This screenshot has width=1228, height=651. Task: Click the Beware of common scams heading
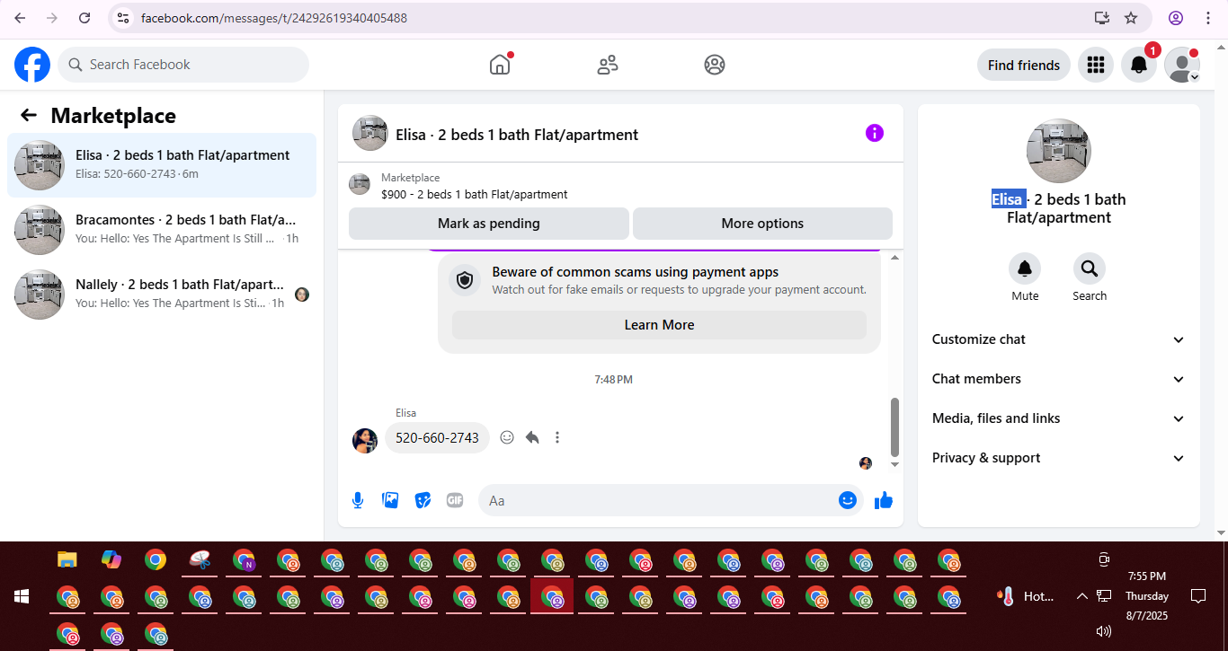coord(636,272)
